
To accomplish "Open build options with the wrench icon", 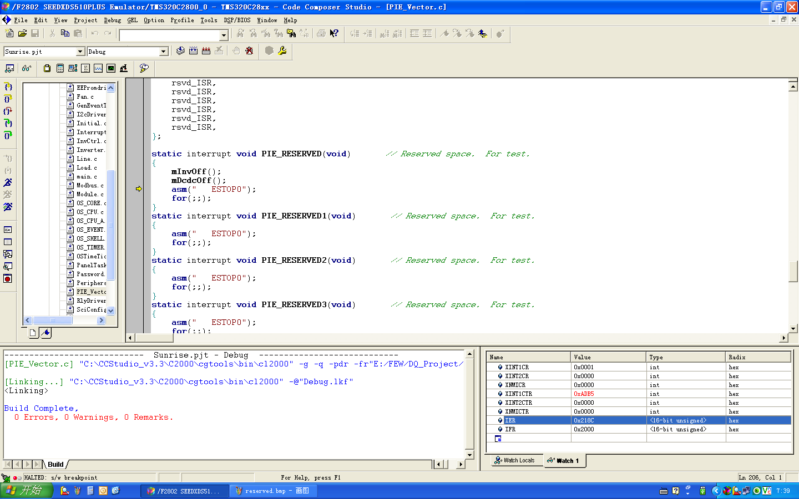I will [x=282, y=51].
